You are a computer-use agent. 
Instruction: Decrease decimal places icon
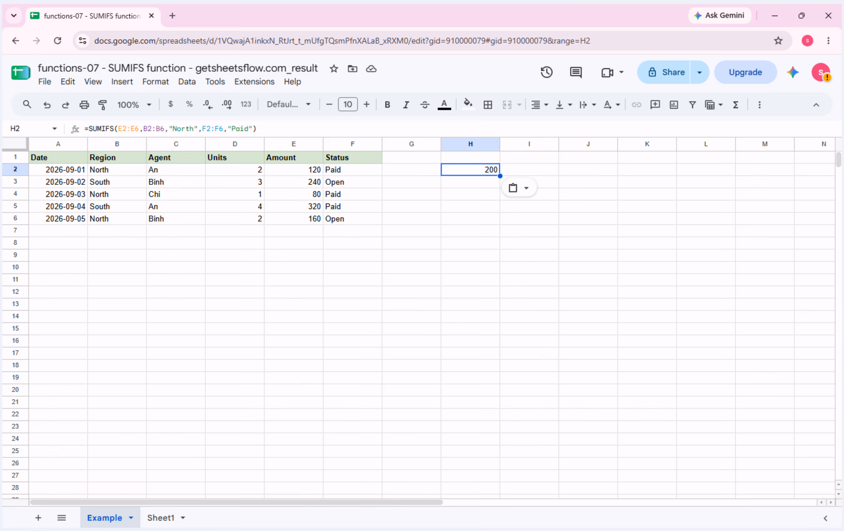coord(208,104)
